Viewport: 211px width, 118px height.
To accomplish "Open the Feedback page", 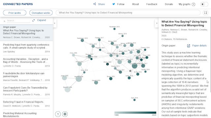I will [x=152, y=4].
